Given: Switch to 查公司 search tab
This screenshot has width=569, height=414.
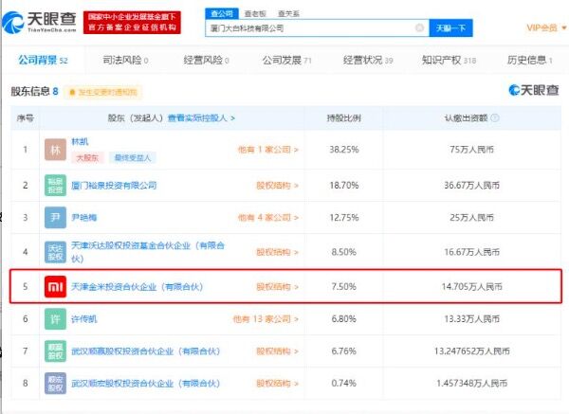Looking at the screenshot, I should [x=222, y=13].
